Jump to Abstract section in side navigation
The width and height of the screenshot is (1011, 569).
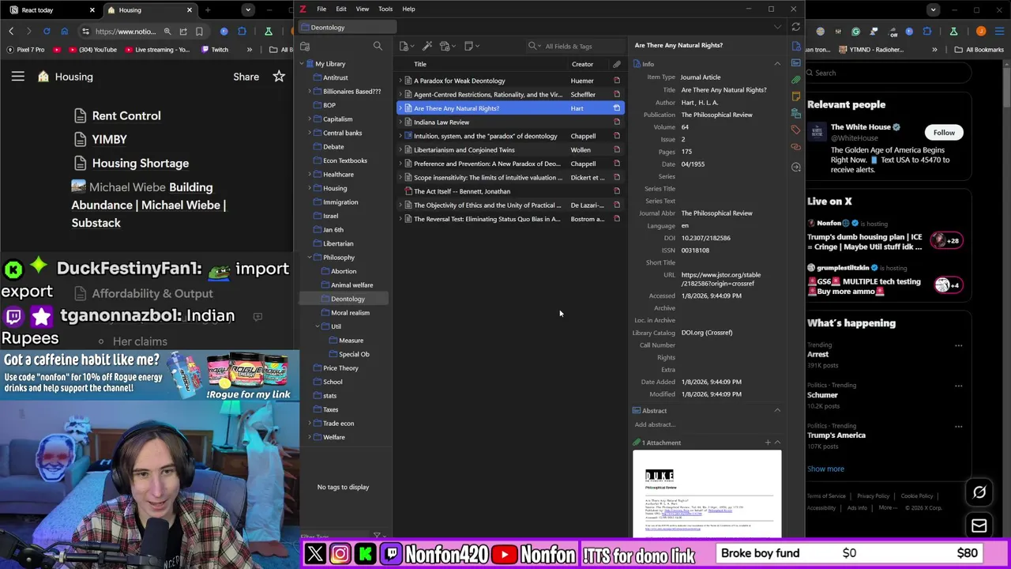click(x=795, y=62)
